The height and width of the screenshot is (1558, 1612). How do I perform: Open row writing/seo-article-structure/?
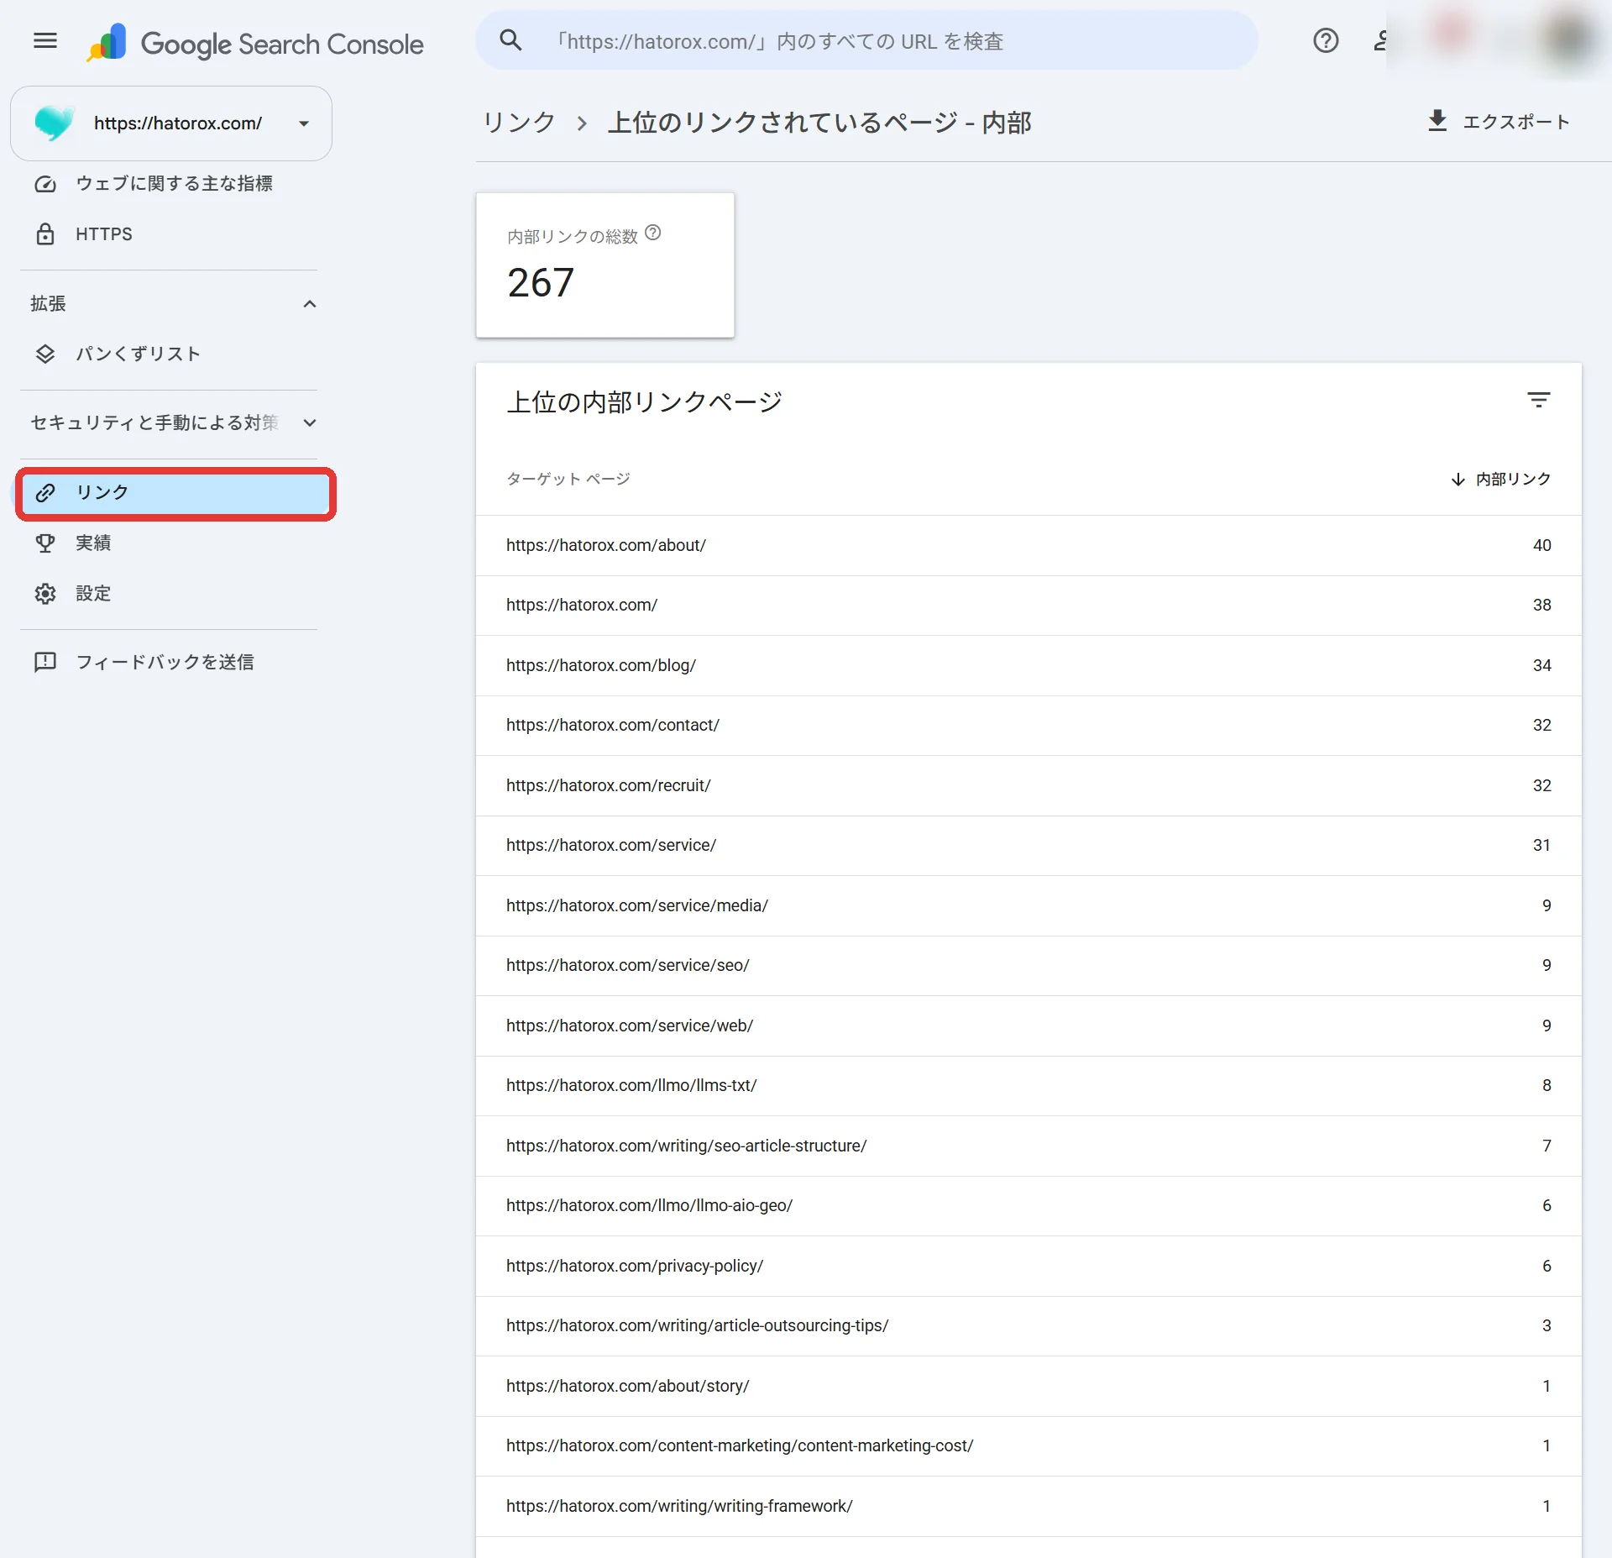(x=1028, y=1146)
